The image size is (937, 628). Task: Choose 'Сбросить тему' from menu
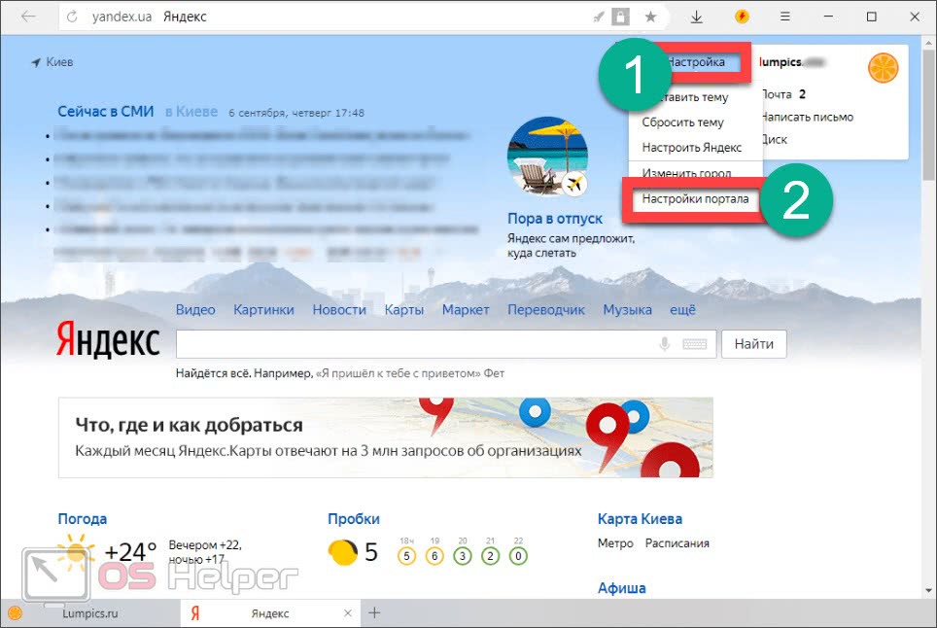click(682, 122)
